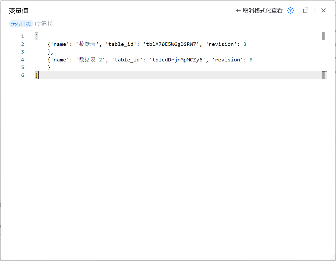Click the opening square bracket on line 1
The image size is (336, 261).
pos(36,36)
